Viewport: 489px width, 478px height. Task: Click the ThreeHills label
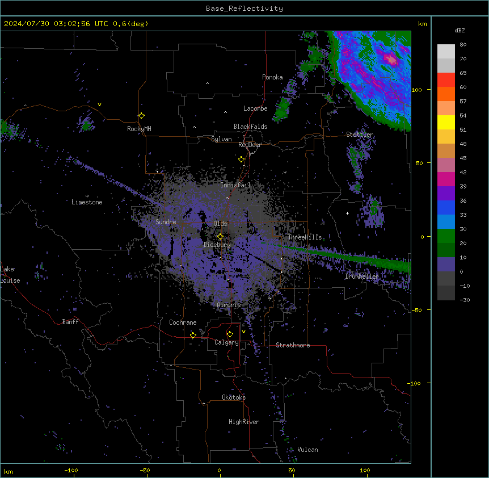305,237
